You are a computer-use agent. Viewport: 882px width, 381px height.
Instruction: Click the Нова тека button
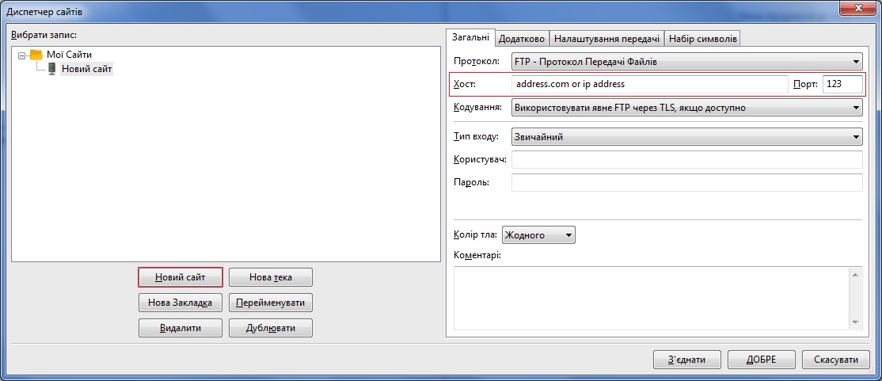click(271, 277)
